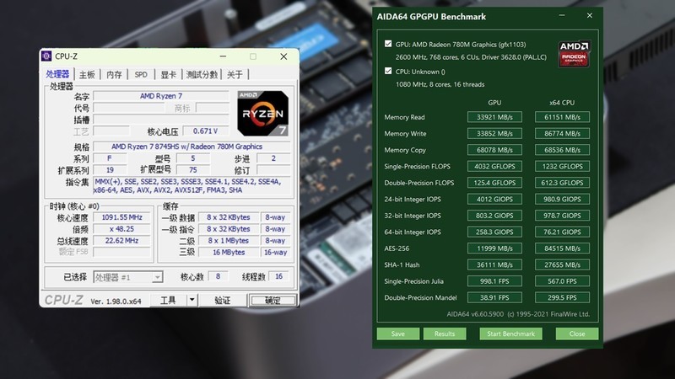This screenshot has height=379, width=675.
Task: Close the CPU-Z window
Action: pos(283,56)
